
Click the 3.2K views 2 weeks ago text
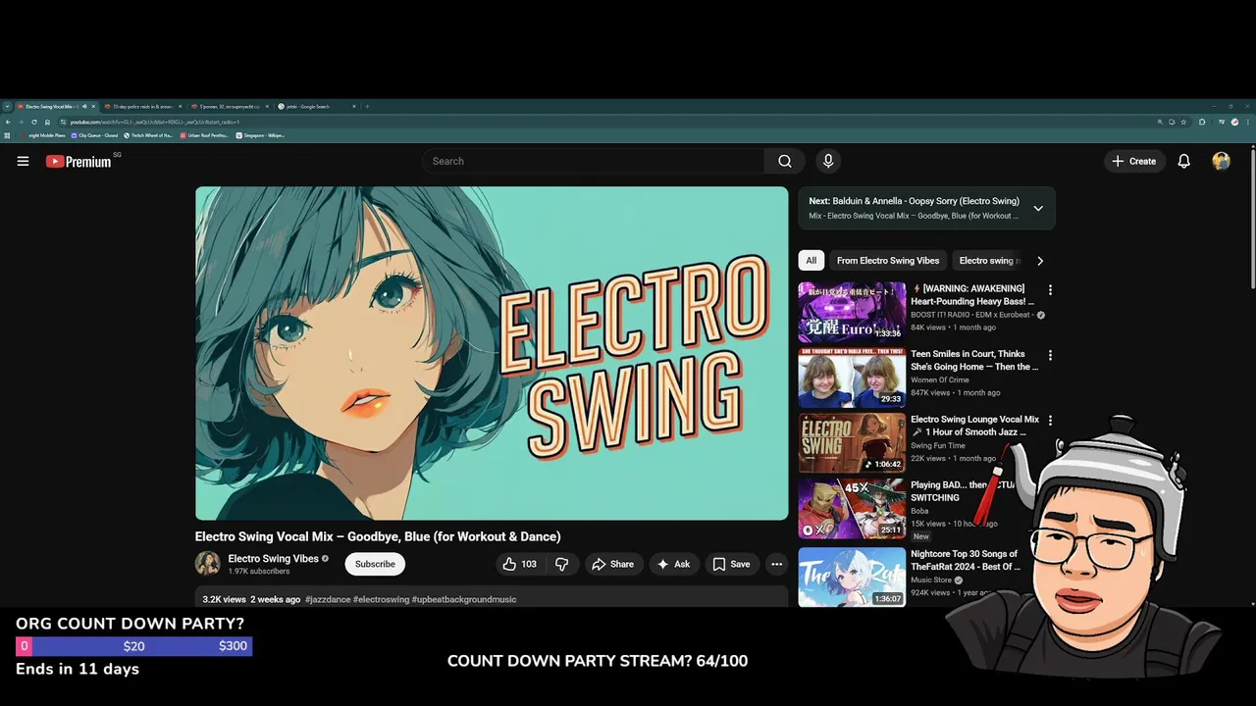(x=251, y=599)
